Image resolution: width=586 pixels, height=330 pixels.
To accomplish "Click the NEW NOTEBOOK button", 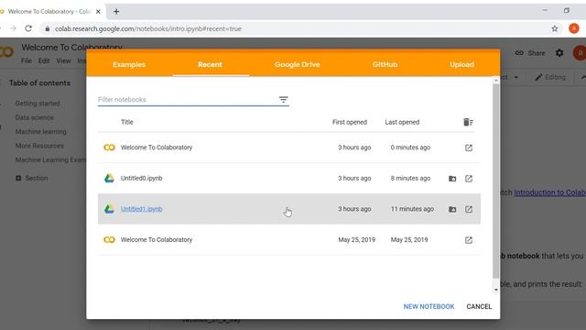I will coord(429,306).
